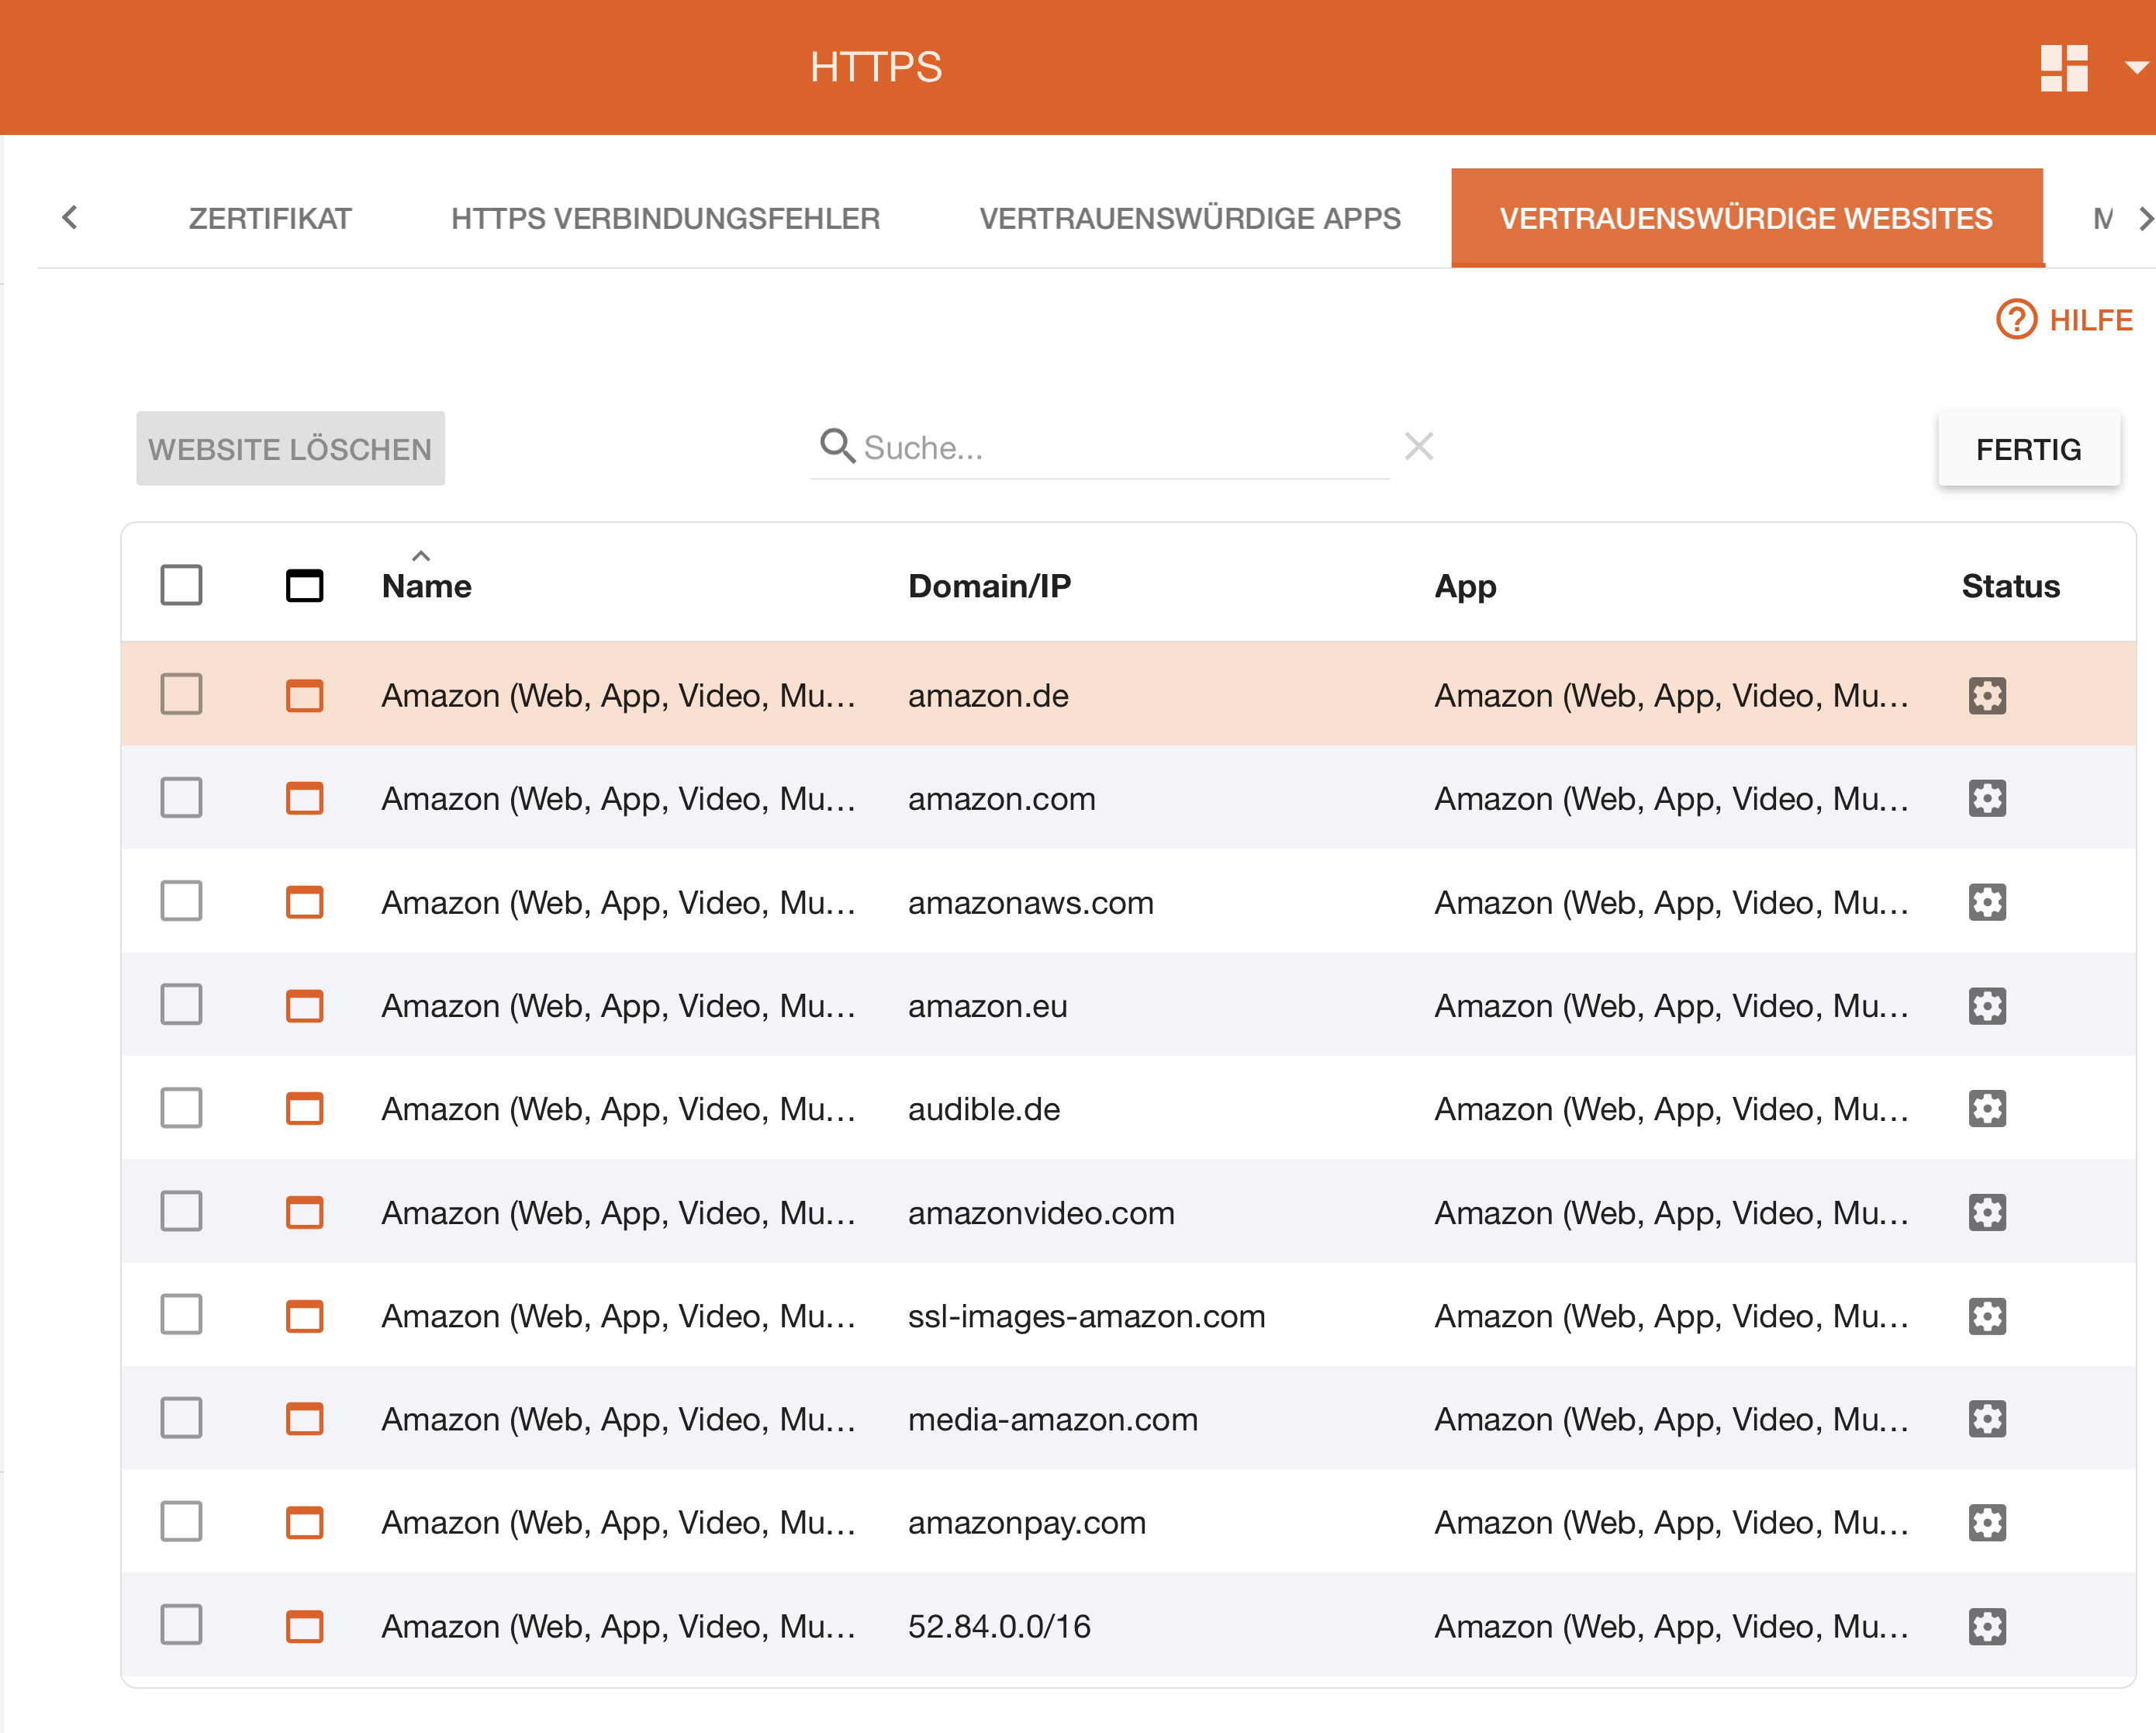Click the status gear icon for ssl-images-amazon.com
2156x1733 pixels.
[1987, 1316]
